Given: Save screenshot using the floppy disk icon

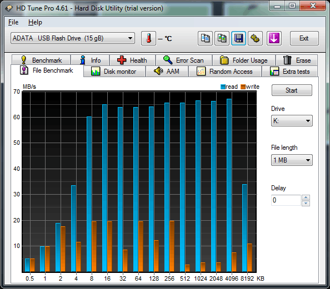Looking at the screenshot, I should [238, 38].
